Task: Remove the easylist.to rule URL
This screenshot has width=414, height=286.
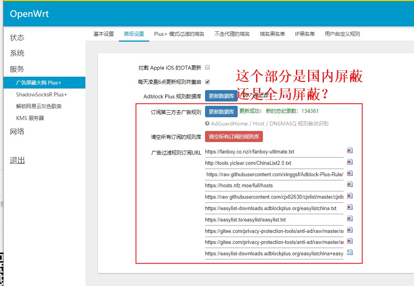Action: pyautogui.click(x=349, y=218)
